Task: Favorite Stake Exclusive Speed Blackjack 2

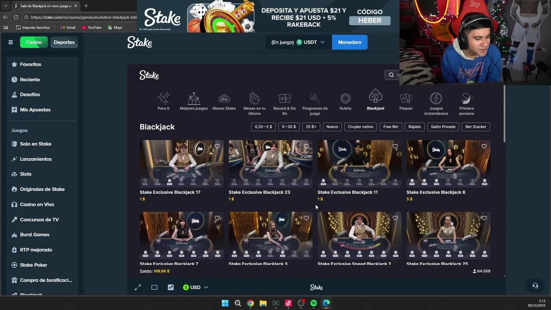Action: coord(395,218)
